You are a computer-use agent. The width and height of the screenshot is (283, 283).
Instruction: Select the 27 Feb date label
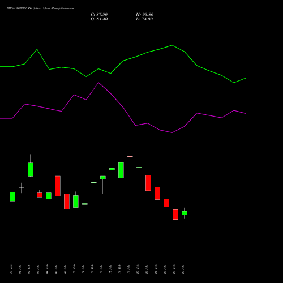pos(183,269)
